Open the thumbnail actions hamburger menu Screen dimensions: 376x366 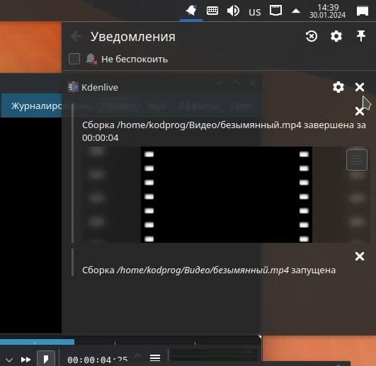coord(357,160)
